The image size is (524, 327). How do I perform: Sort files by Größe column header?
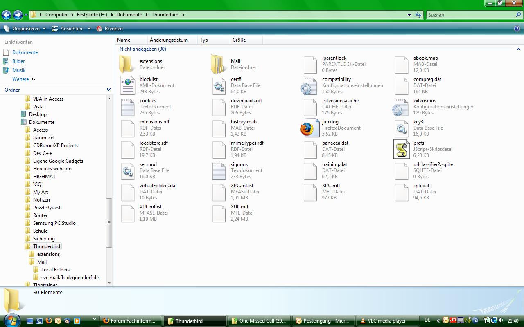(x=239, y=40)
